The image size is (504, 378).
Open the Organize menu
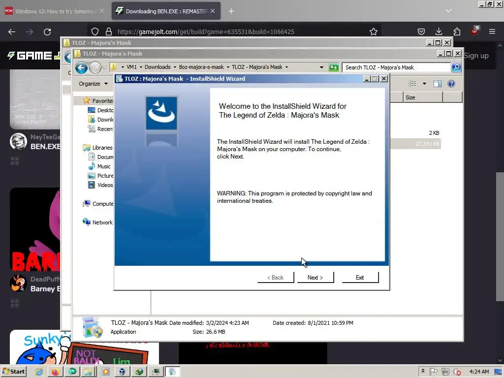click(93, 84)
